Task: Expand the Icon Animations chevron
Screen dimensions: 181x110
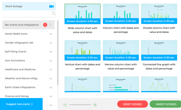Action: point(51,61)
